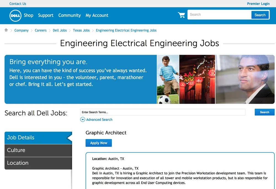The width and height of the screenshot is (276, 189).
Task: Click the Engineering Electrical Engineering Jobs page heading
Action: [139, 44]
